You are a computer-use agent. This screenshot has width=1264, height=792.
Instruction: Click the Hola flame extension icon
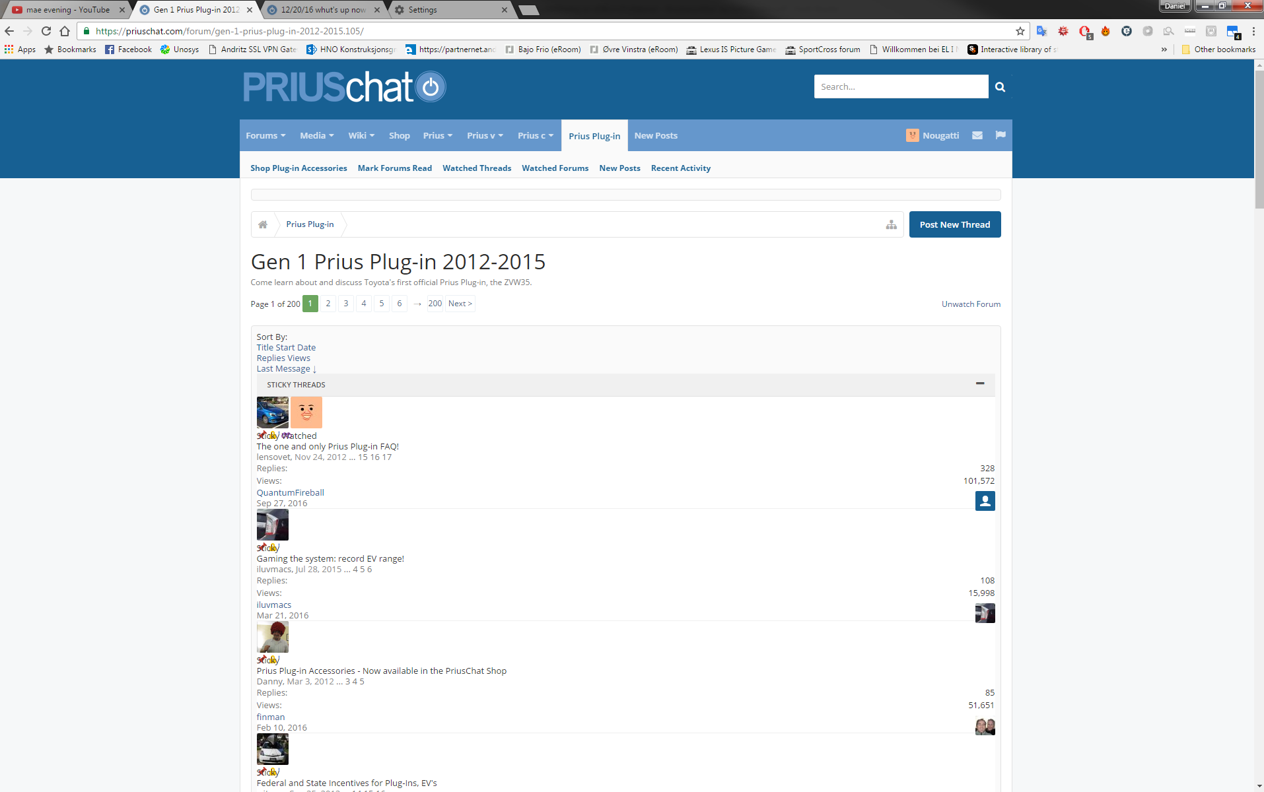[1106, 31]
